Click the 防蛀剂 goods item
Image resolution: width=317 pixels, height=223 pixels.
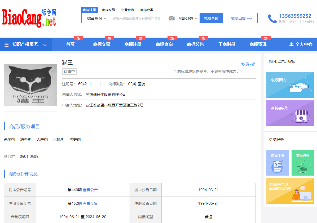pos(75,139)
